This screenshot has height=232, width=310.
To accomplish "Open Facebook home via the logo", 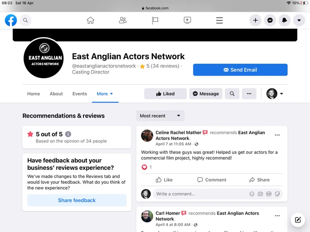I will [11, 20].
